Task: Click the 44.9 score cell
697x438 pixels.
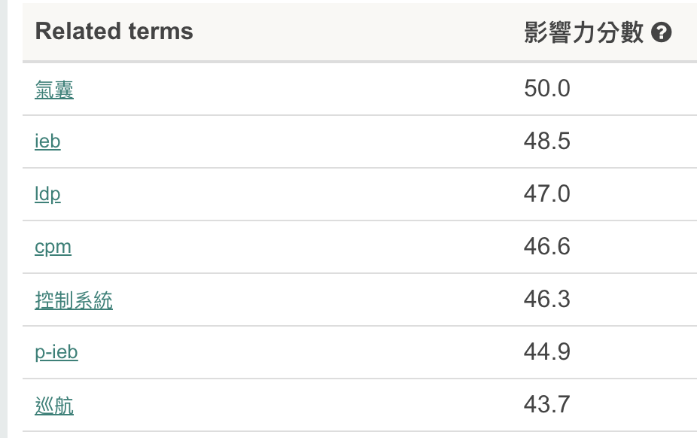Action: tap(547, 352)
